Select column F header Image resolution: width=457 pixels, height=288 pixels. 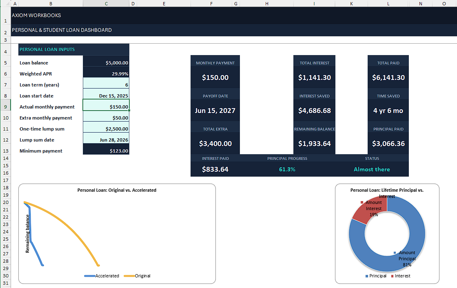tap(211, 4)
